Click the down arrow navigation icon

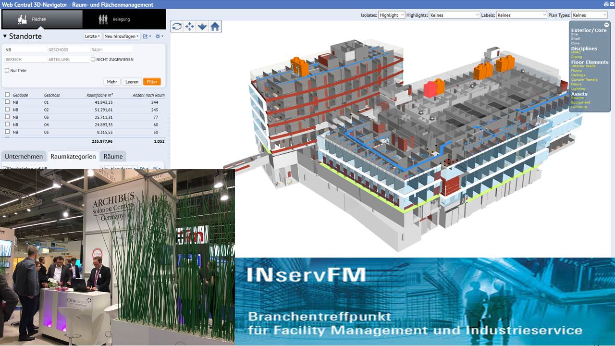click(x=202, y=26)
